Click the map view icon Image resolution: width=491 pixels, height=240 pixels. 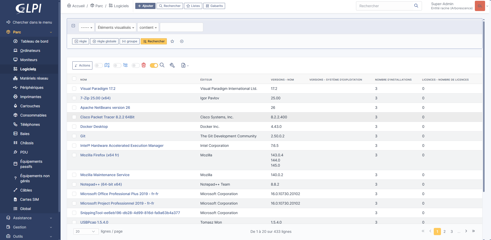(107, 65)
